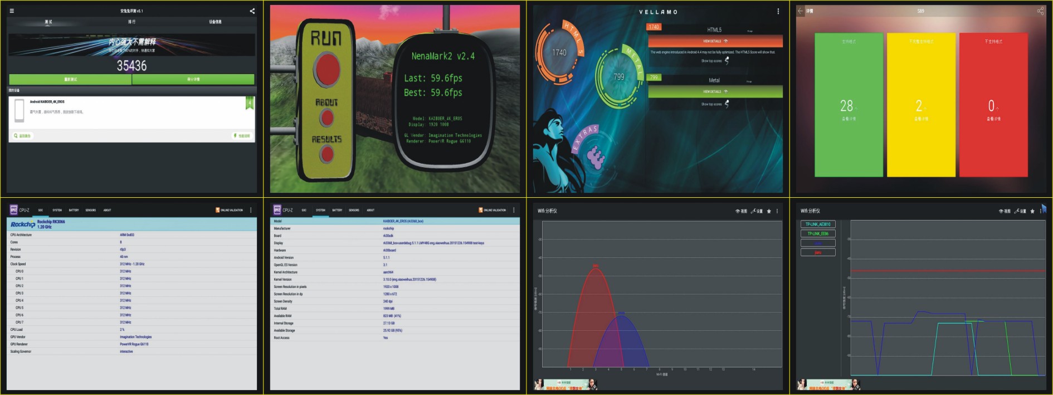Open Battery tab in Rockchip RK3066 CPU-Z screen
1053x395 pixels.
coord(74,210)
